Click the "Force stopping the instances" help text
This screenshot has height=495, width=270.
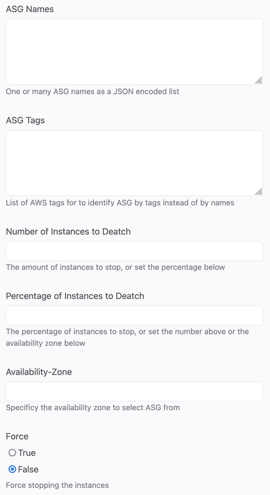point(57,485)
